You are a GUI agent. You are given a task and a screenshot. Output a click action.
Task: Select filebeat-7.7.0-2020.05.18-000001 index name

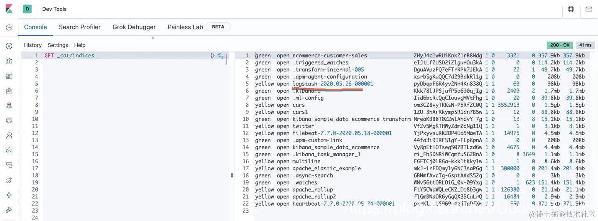(342, 133)
